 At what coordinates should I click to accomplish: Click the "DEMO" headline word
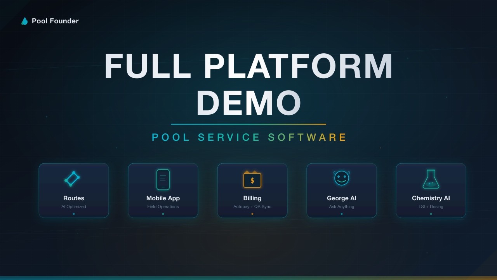(x=249, y=103)
